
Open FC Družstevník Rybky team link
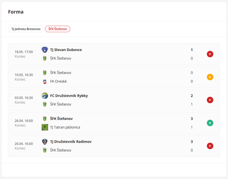pos(69,96)
